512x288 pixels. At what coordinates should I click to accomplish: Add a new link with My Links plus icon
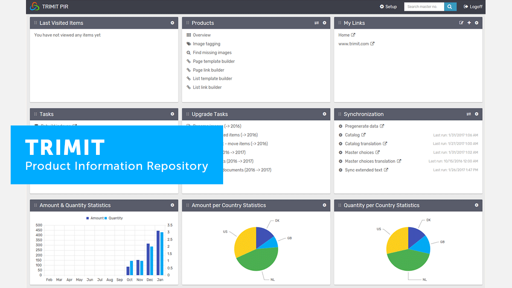469,23
